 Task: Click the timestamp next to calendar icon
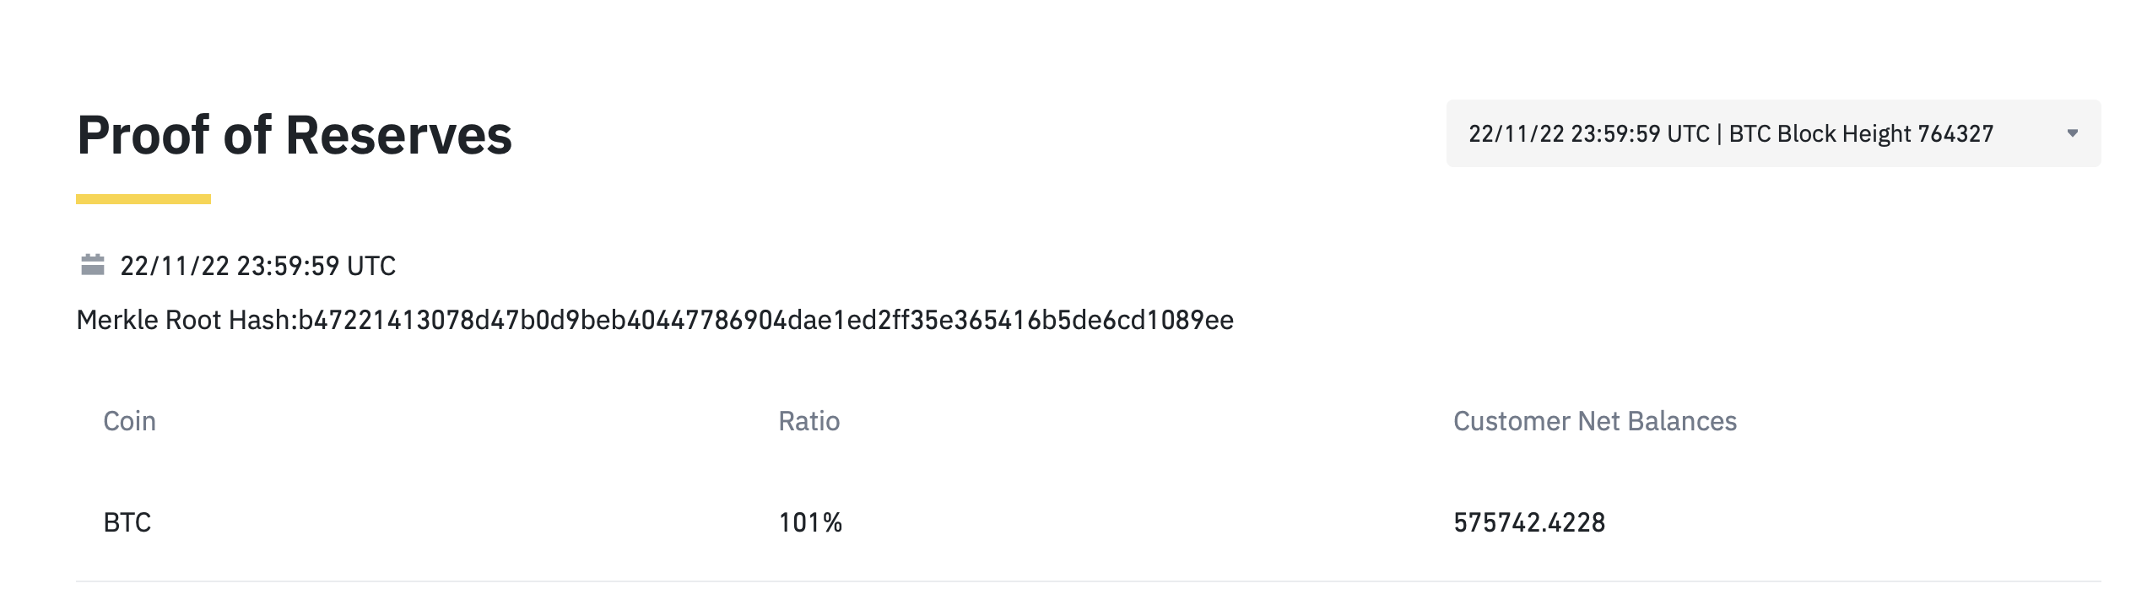click(257, 266)
